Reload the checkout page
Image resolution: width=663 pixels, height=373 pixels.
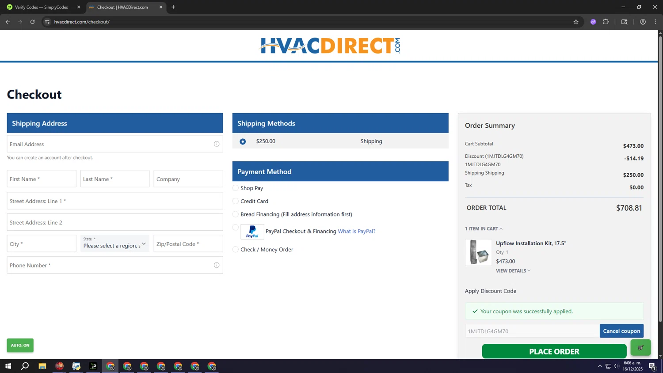tap(32, 22)
